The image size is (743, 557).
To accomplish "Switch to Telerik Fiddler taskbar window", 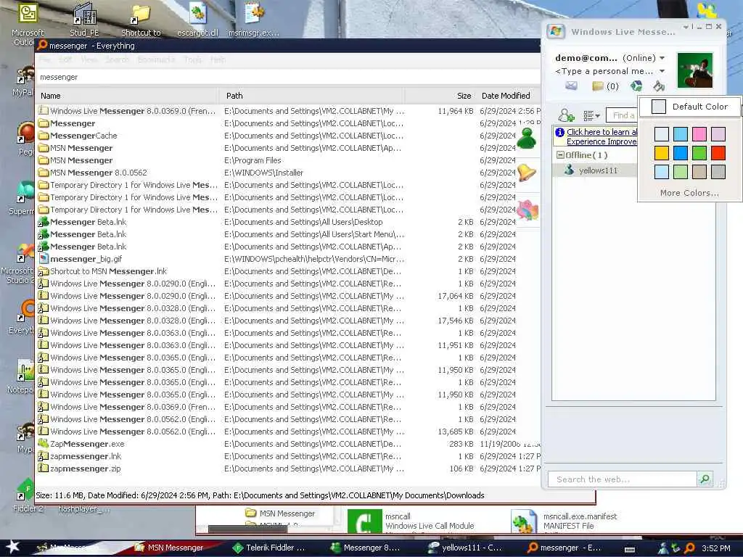I will (268, 548).
